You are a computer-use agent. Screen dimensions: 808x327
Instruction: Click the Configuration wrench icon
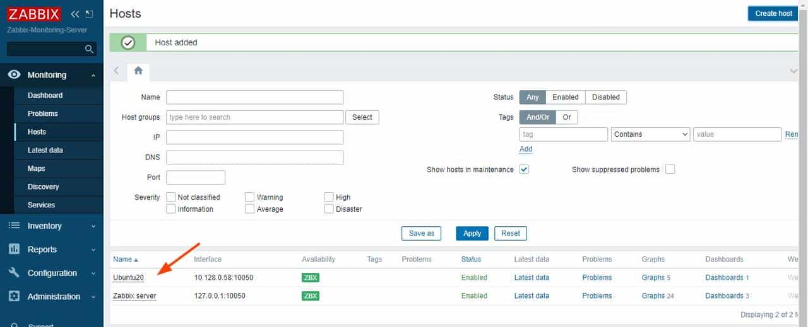[14, 273]
